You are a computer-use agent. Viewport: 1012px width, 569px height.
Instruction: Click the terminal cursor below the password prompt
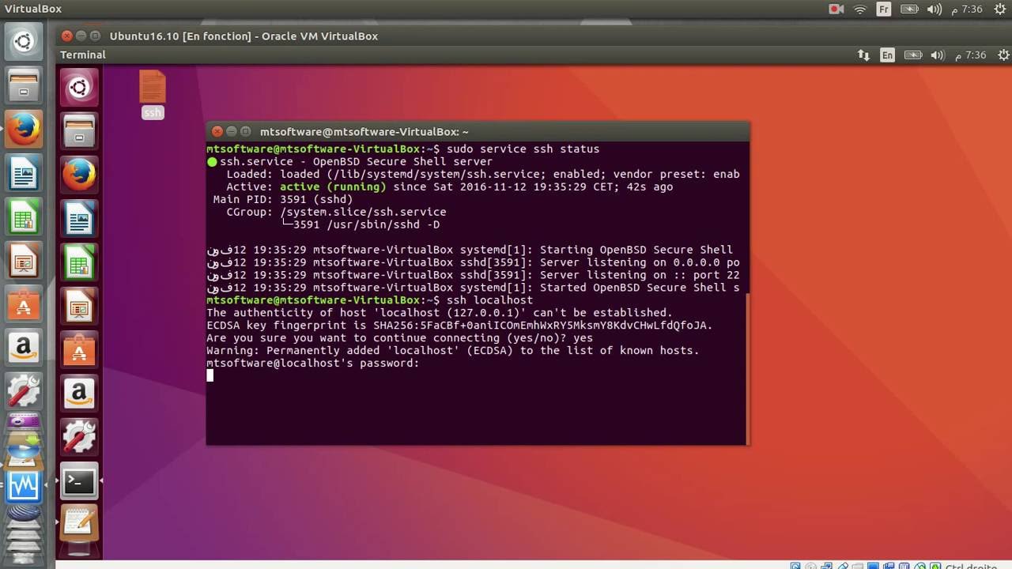[x=210, y=376]
